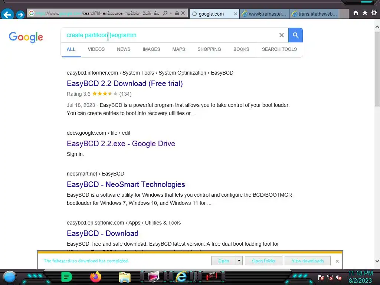
Task: Click the Google logo
Action: point(26,37)
